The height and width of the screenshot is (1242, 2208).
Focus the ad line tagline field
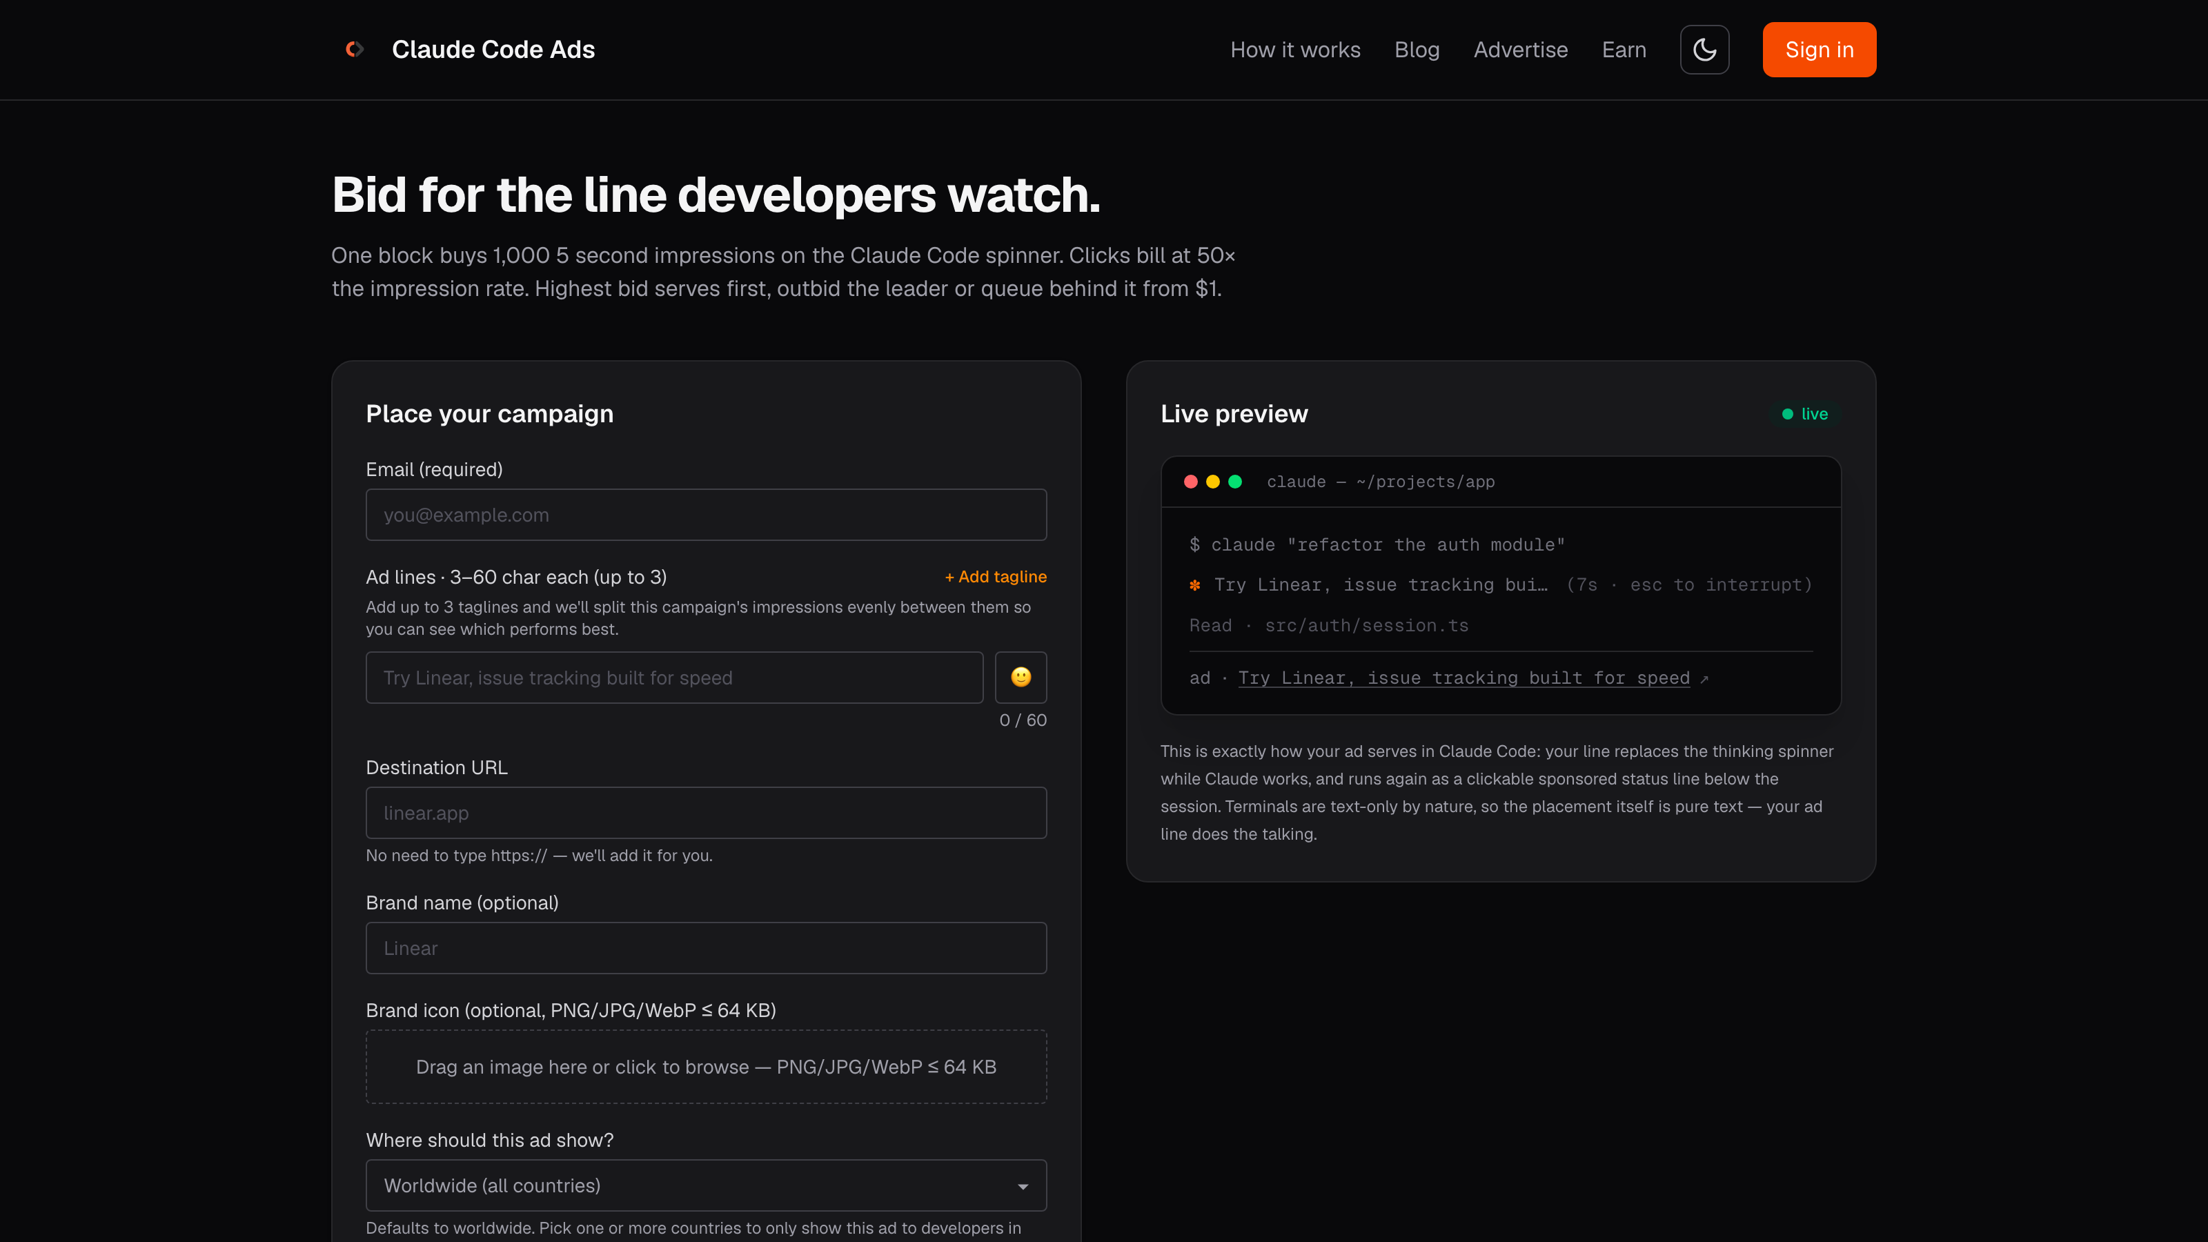pyautogui.click(x=675, y=678)
